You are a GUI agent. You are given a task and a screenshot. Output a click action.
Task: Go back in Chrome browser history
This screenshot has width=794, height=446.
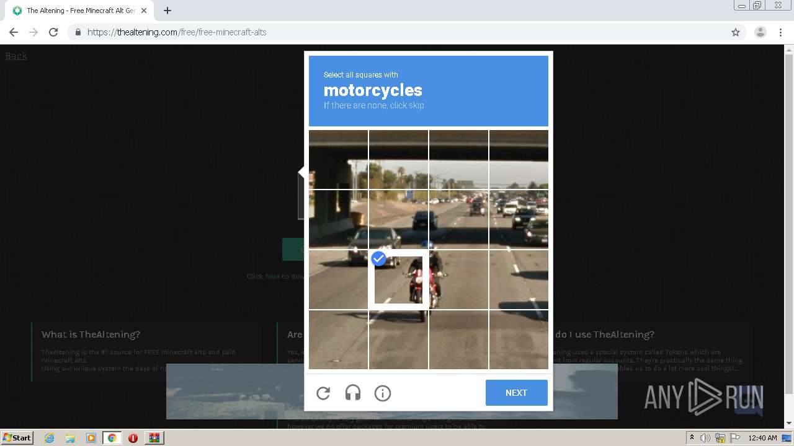[x=14, y=32]
